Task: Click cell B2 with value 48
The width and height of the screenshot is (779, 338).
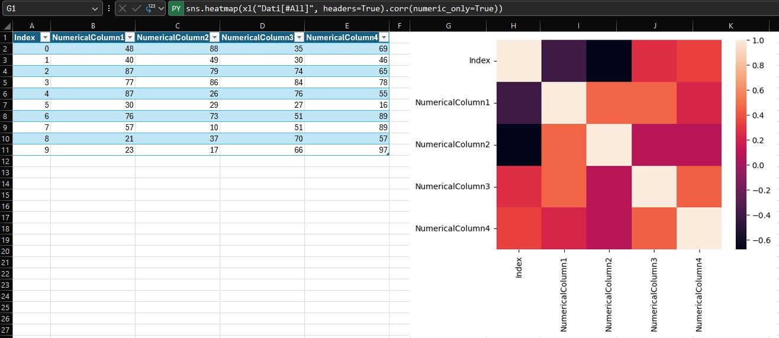Action: coord(93,48)
